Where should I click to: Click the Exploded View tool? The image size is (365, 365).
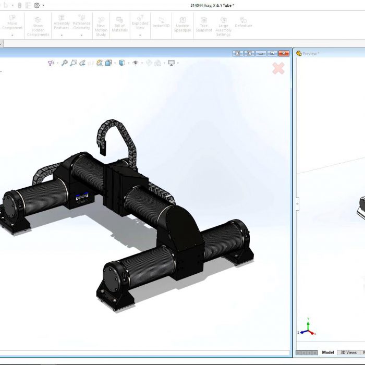coord(140,23)
